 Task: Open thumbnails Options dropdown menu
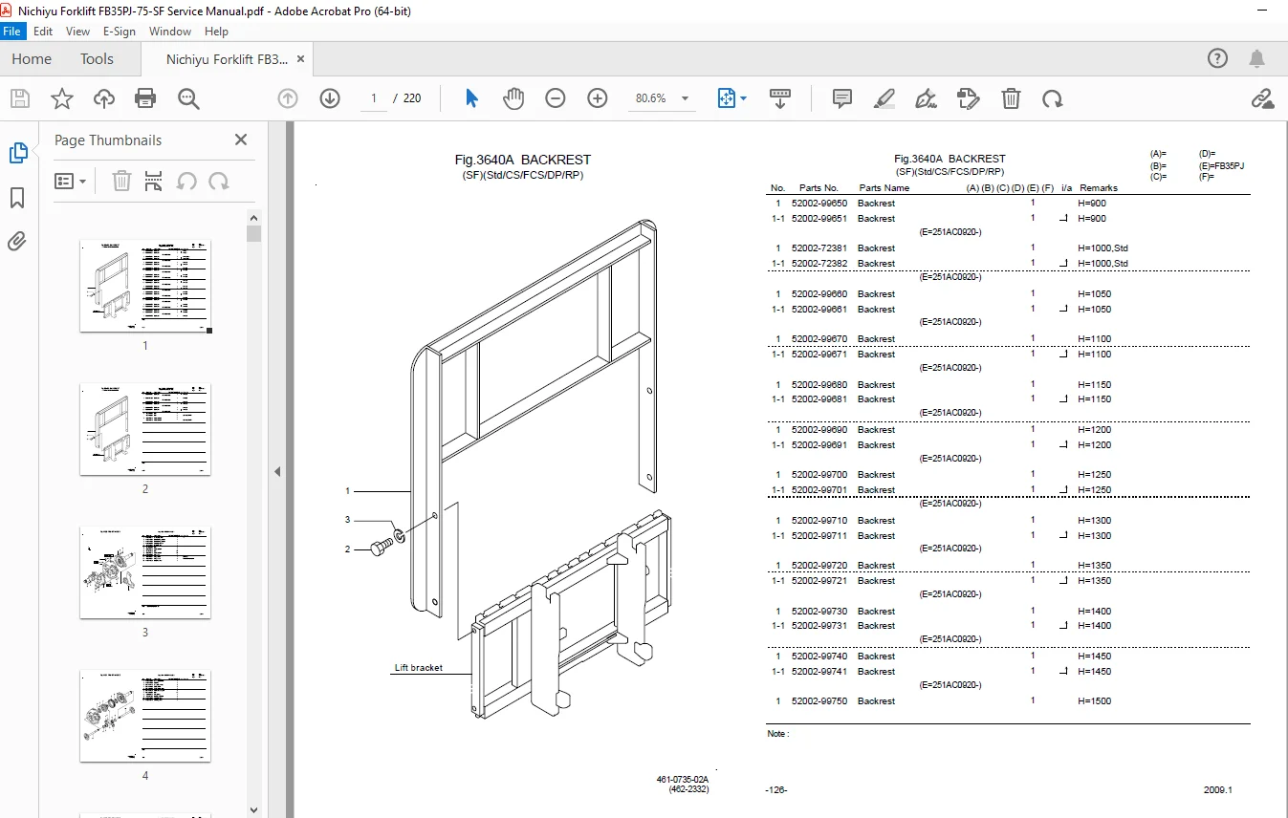(x=71, y=181)
